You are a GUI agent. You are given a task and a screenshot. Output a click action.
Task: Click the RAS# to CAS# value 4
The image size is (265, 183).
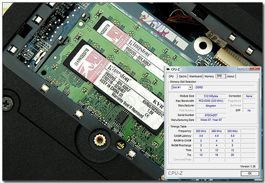pos(216,141)
